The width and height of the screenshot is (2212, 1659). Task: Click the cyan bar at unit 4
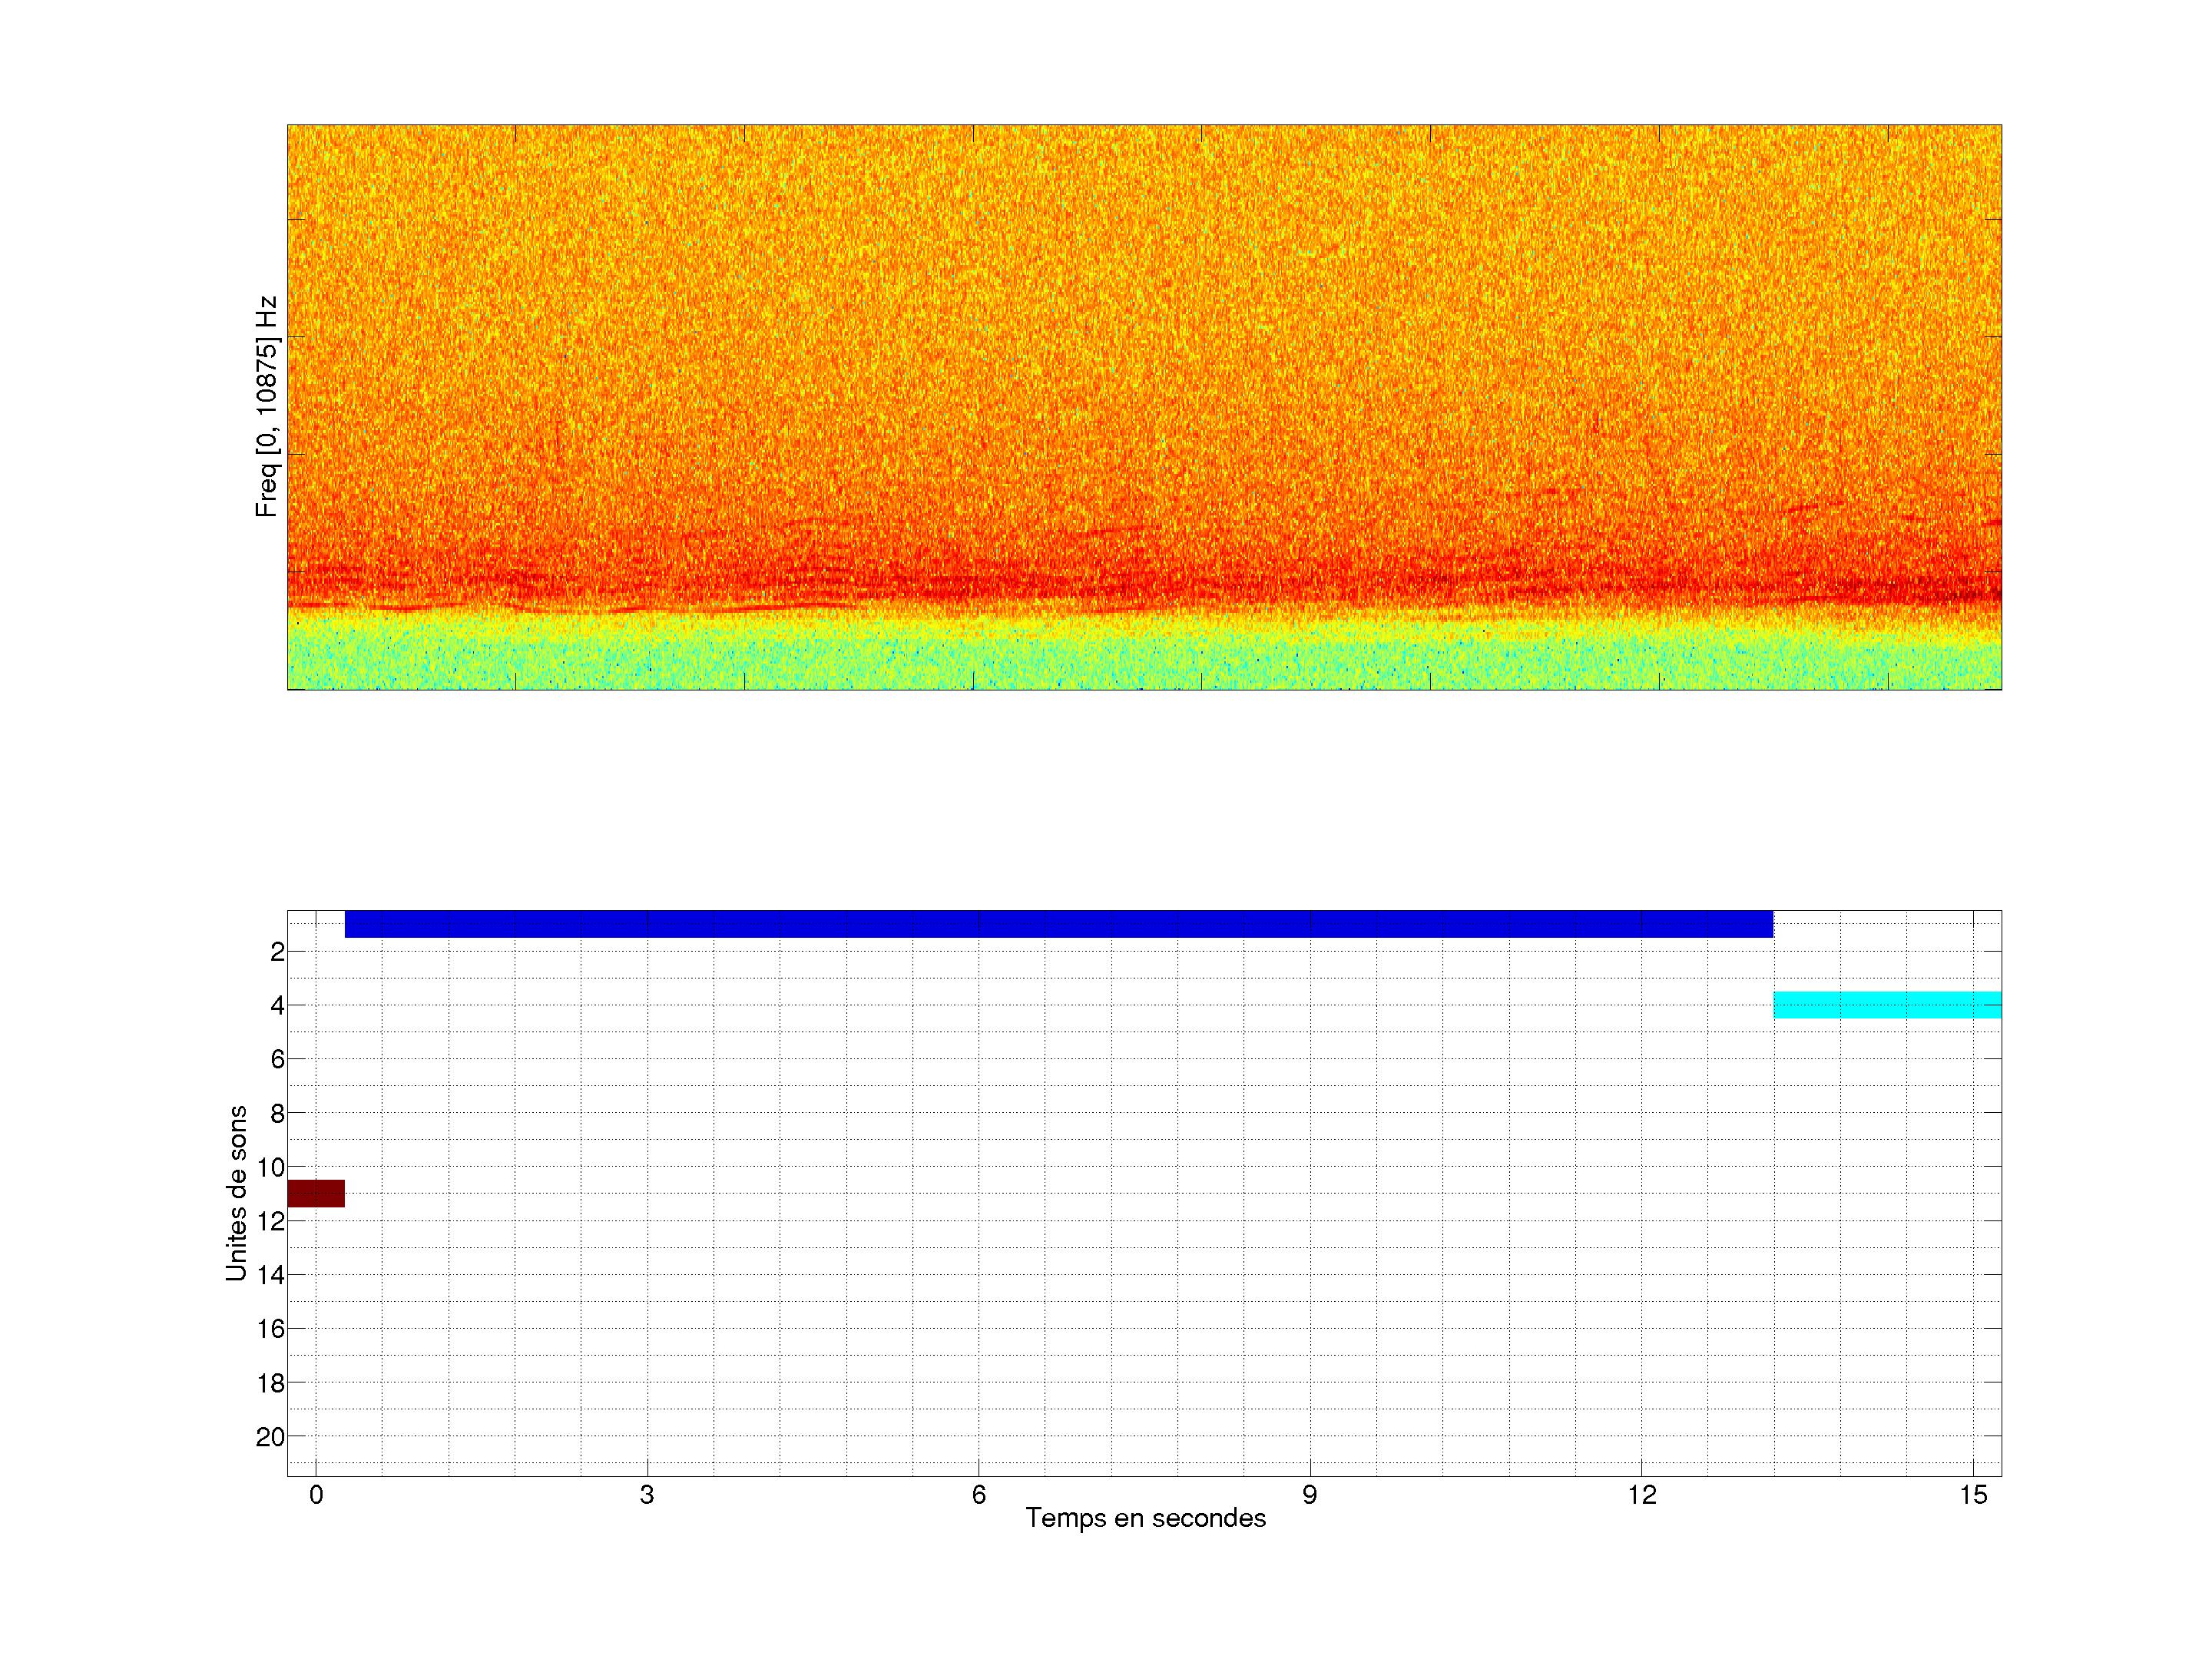point(1886,1004)
